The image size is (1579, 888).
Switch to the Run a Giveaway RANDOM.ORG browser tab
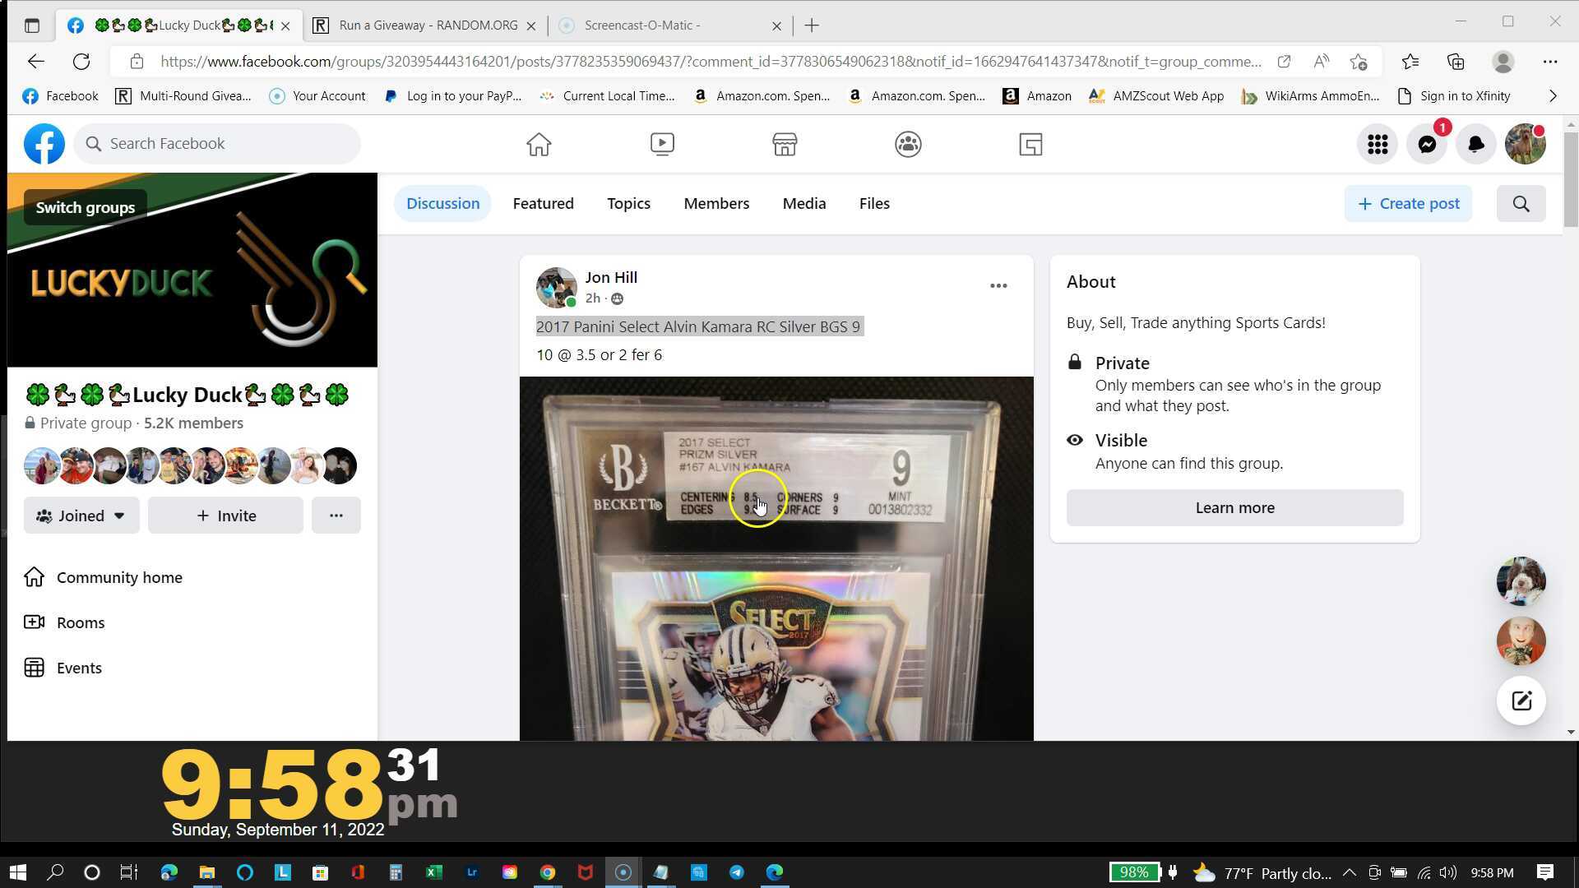tap(427, 25)
